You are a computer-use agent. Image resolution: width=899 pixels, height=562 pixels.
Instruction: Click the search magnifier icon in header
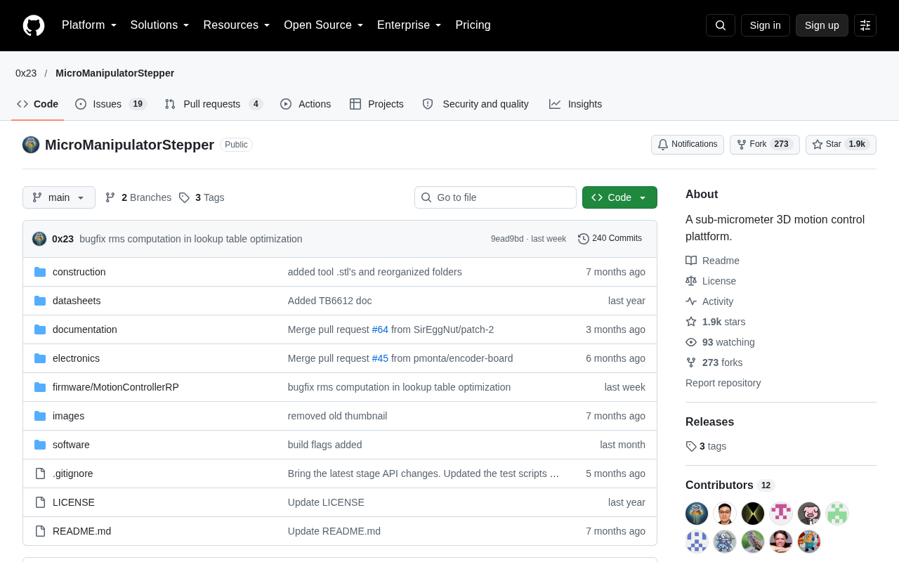click(721, 25)
